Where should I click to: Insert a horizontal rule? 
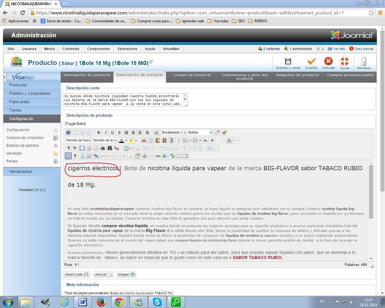click(x=236, y=140)
